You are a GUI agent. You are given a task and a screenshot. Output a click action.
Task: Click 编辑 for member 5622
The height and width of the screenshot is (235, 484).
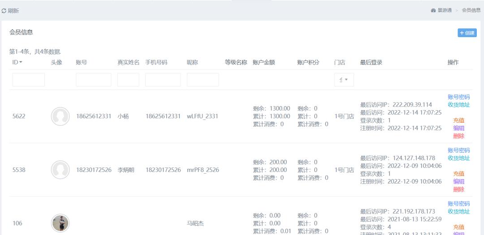click(x=459, y=128)
